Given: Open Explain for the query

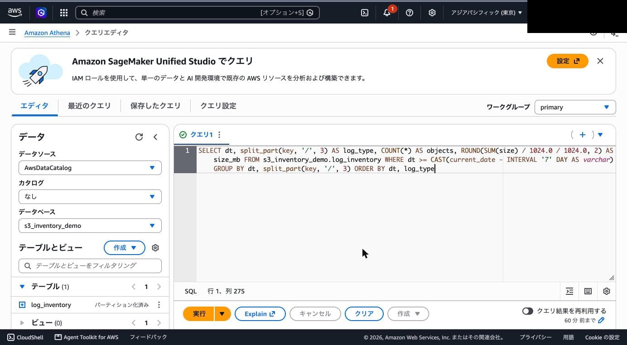Looking at the screenshot, I should [x=260, y=314].
